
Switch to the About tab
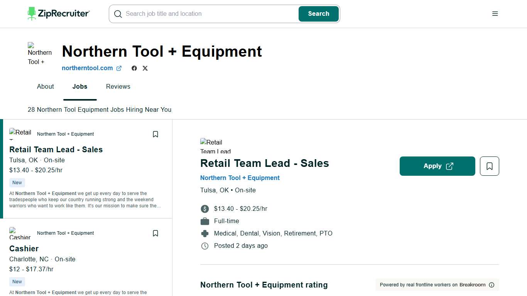point(45,86)
